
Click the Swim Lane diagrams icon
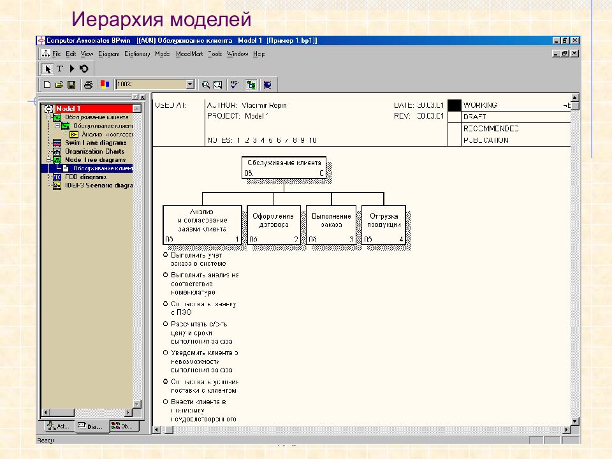(x=57, y=143)
